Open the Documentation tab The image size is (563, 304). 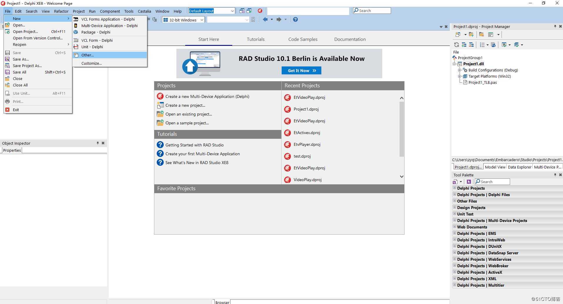pyautogui.click(x=350, y=39)
